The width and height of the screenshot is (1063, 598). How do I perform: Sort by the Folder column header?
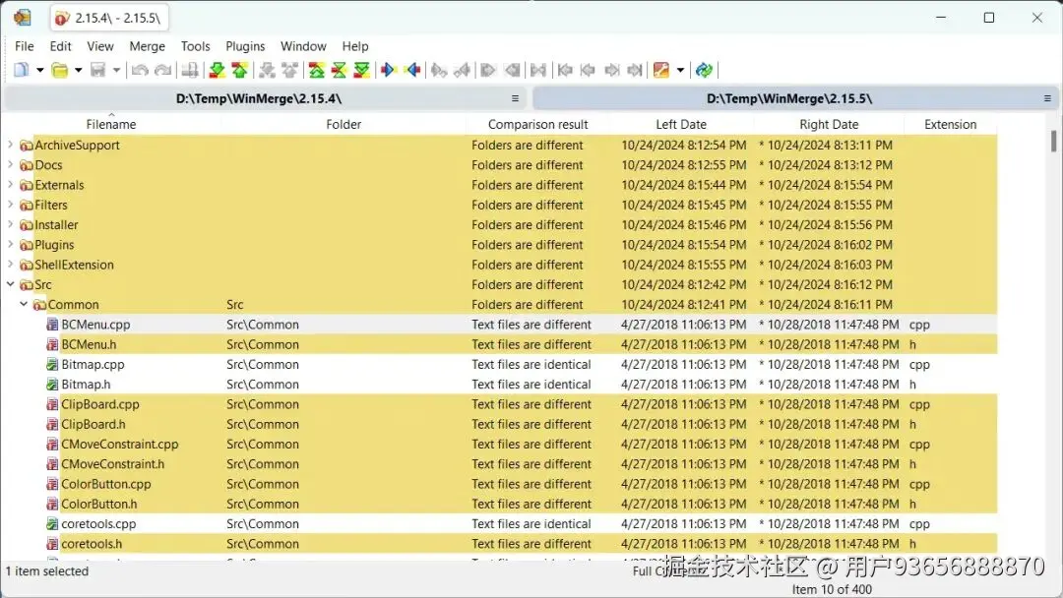point(344,124)
